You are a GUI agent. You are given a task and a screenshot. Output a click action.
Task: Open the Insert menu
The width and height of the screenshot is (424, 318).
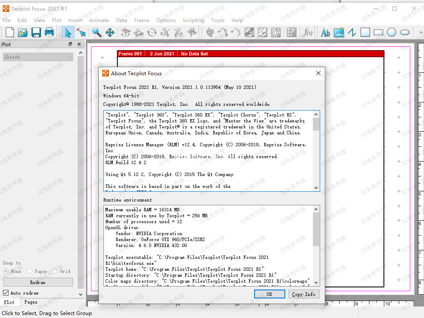[x=75, y=20]
